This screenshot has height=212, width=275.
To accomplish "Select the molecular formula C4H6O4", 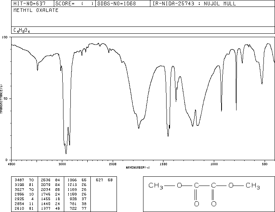I will click(22, 30).
